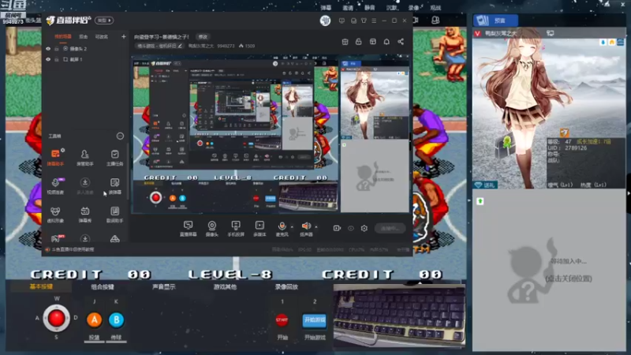Add 直播屏幕 screen capture source
This screenshot has width=631, height=355.
(x=188, y=228)
